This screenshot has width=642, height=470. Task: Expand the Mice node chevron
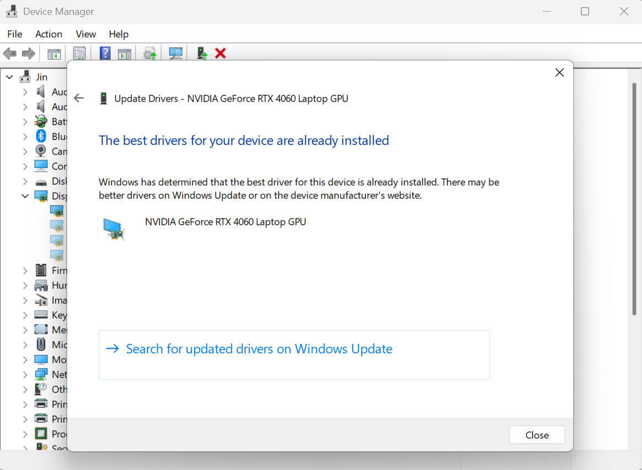[25, 345]
